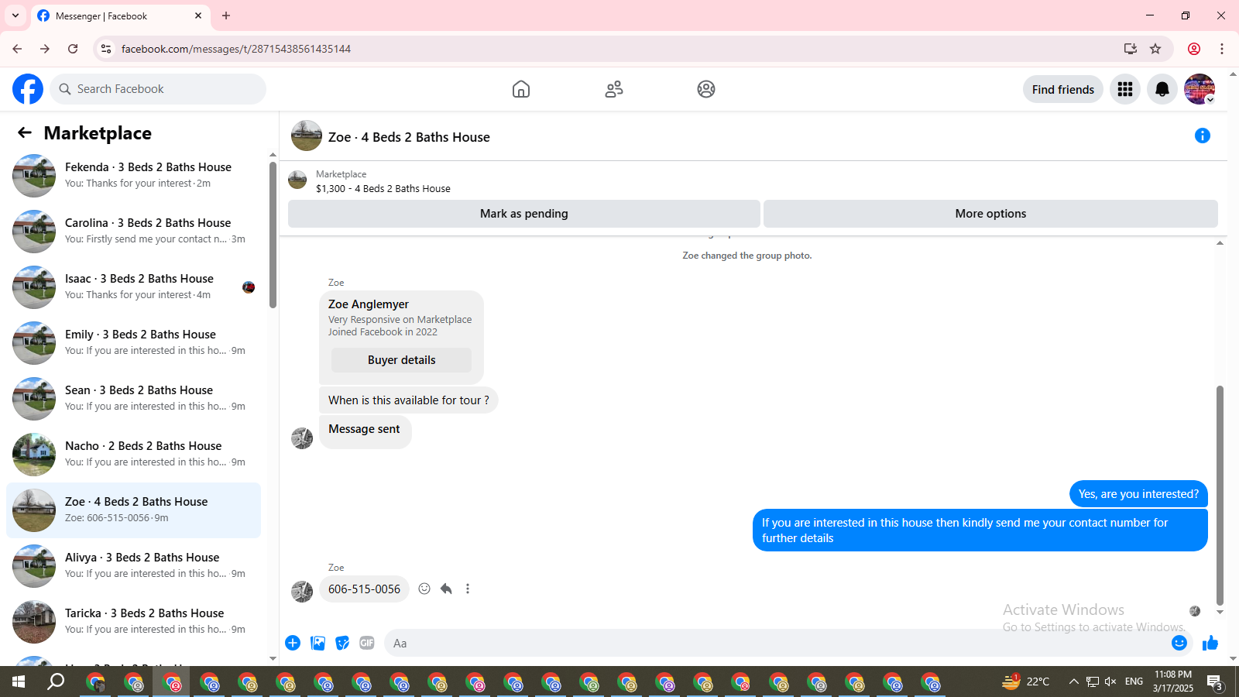1239x697 pixels.
Task: Choose a sticker in the composer
Action: pos(342,643)
